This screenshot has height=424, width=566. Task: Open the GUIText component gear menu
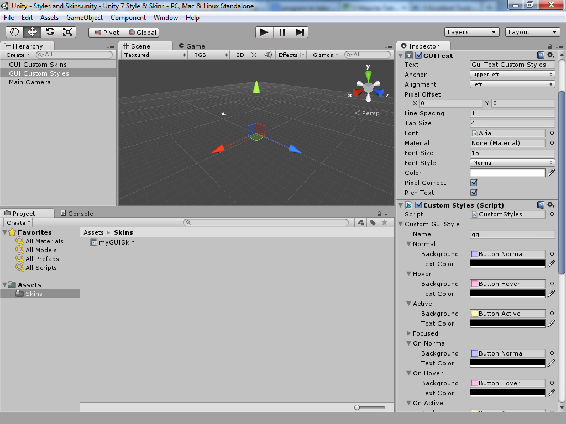pyautogui.click(x=551, y=55)
